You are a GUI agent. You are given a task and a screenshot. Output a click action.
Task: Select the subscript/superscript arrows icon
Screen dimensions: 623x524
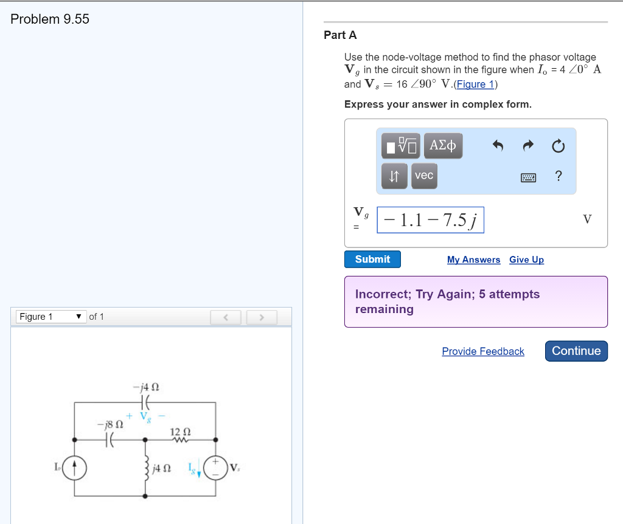pos(394,176)
